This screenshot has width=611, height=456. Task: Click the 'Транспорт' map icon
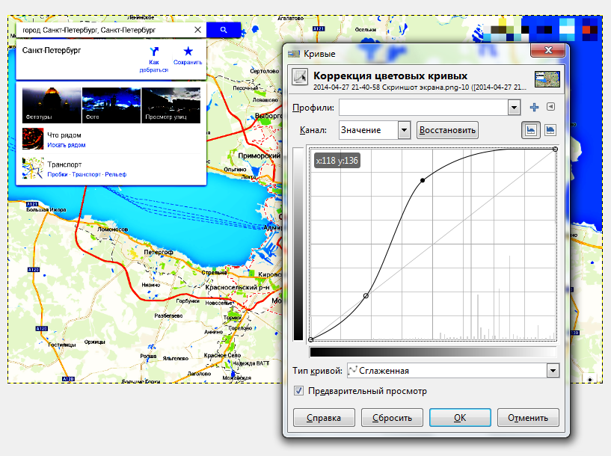33,168
